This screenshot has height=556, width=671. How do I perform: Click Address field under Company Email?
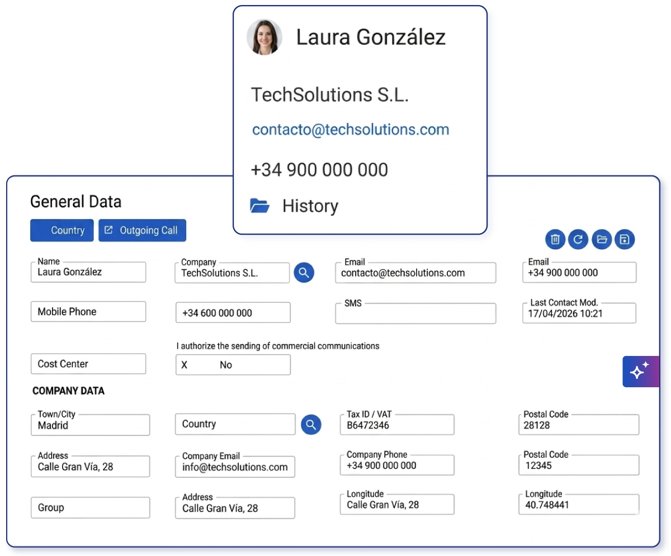pos(235,508)
